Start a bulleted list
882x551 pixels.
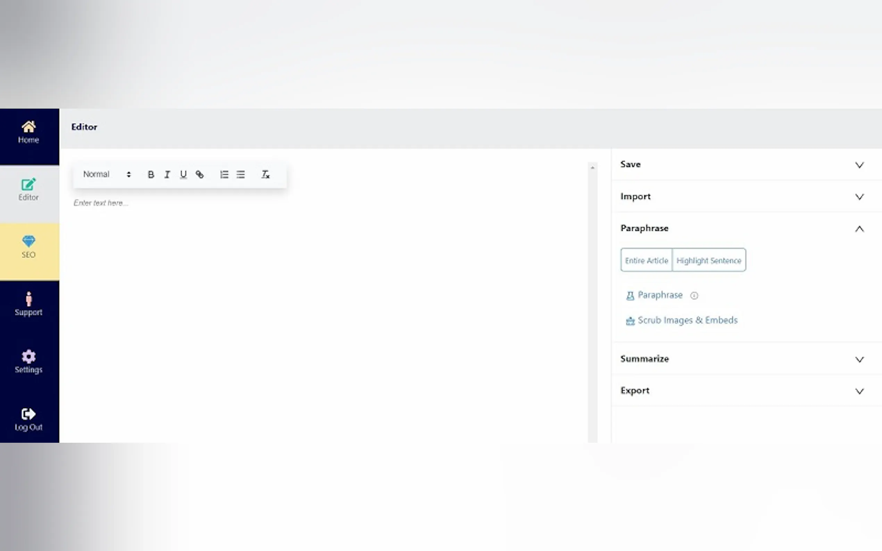click(240, 175)
